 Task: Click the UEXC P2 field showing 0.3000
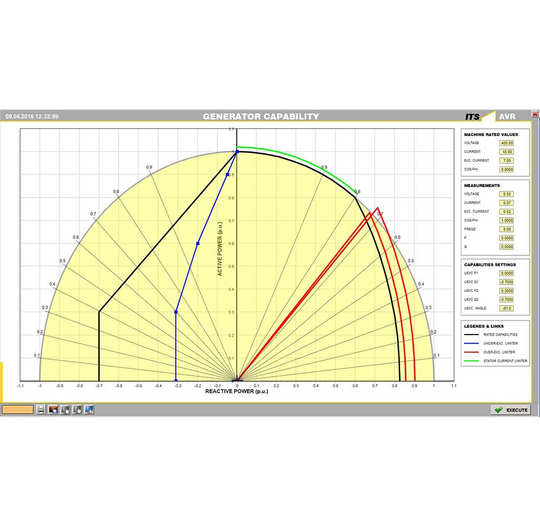point(506,291)
